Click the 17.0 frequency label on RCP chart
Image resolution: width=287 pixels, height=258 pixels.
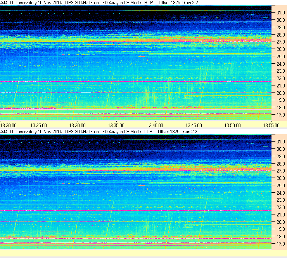tap(281, 115)
